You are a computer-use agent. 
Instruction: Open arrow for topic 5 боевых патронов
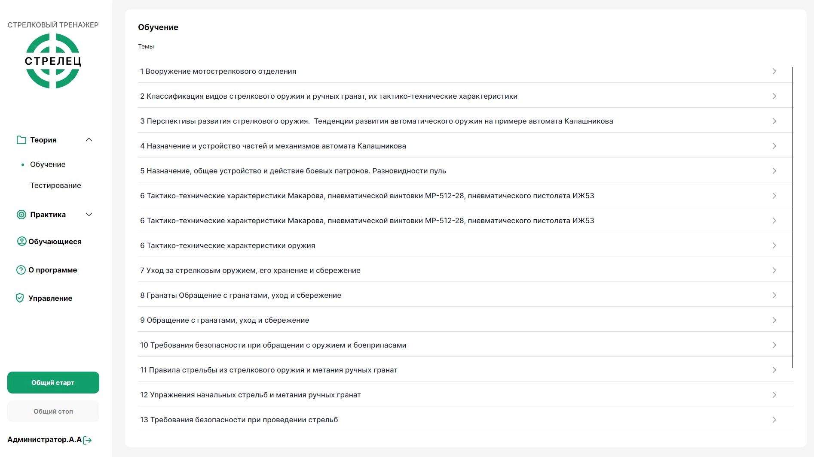coord(774,171)
